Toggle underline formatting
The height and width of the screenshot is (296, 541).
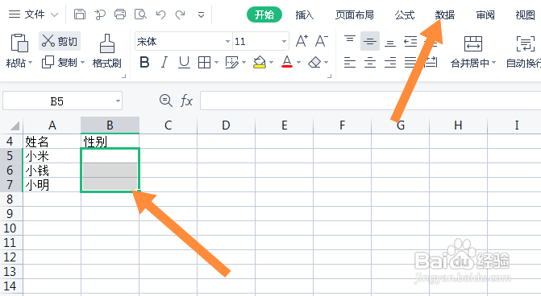pyautogui.click(x=185, y=62)
